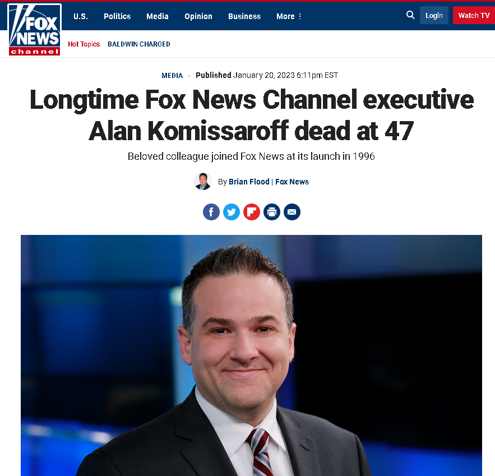495x476 pixels.
Task: Share article via Flipboard icon
Action: tap(252, 212)
